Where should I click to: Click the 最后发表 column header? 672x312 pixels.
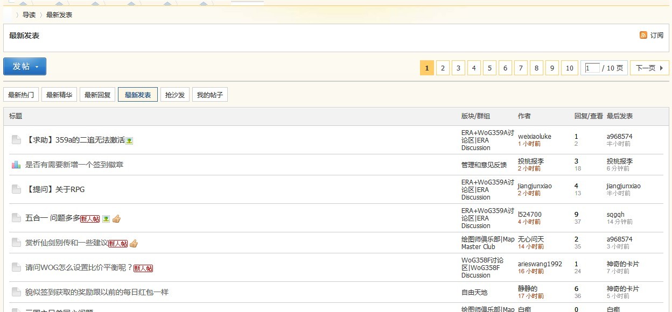620,116
